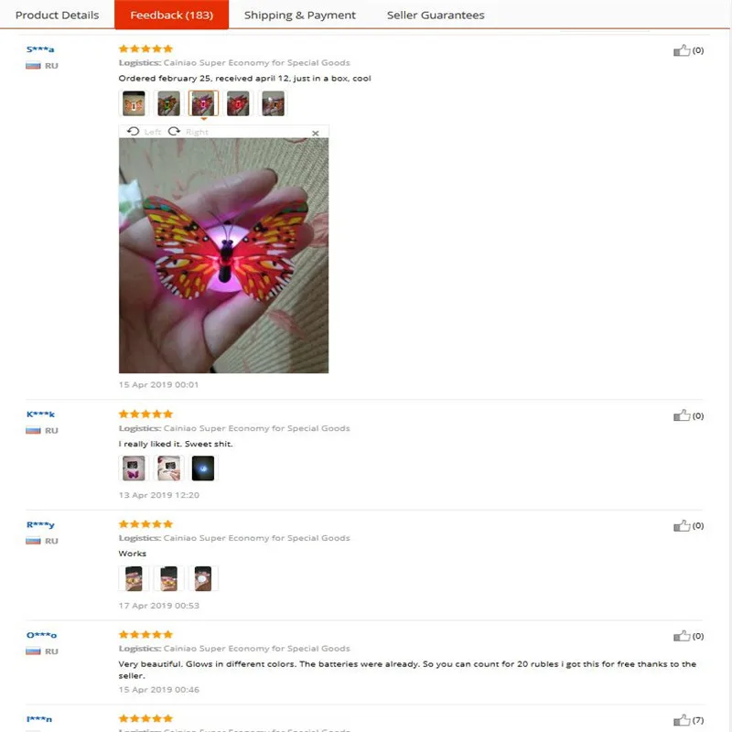Rotate the enlarged photo left
The image size is (732, 732).
144,132
